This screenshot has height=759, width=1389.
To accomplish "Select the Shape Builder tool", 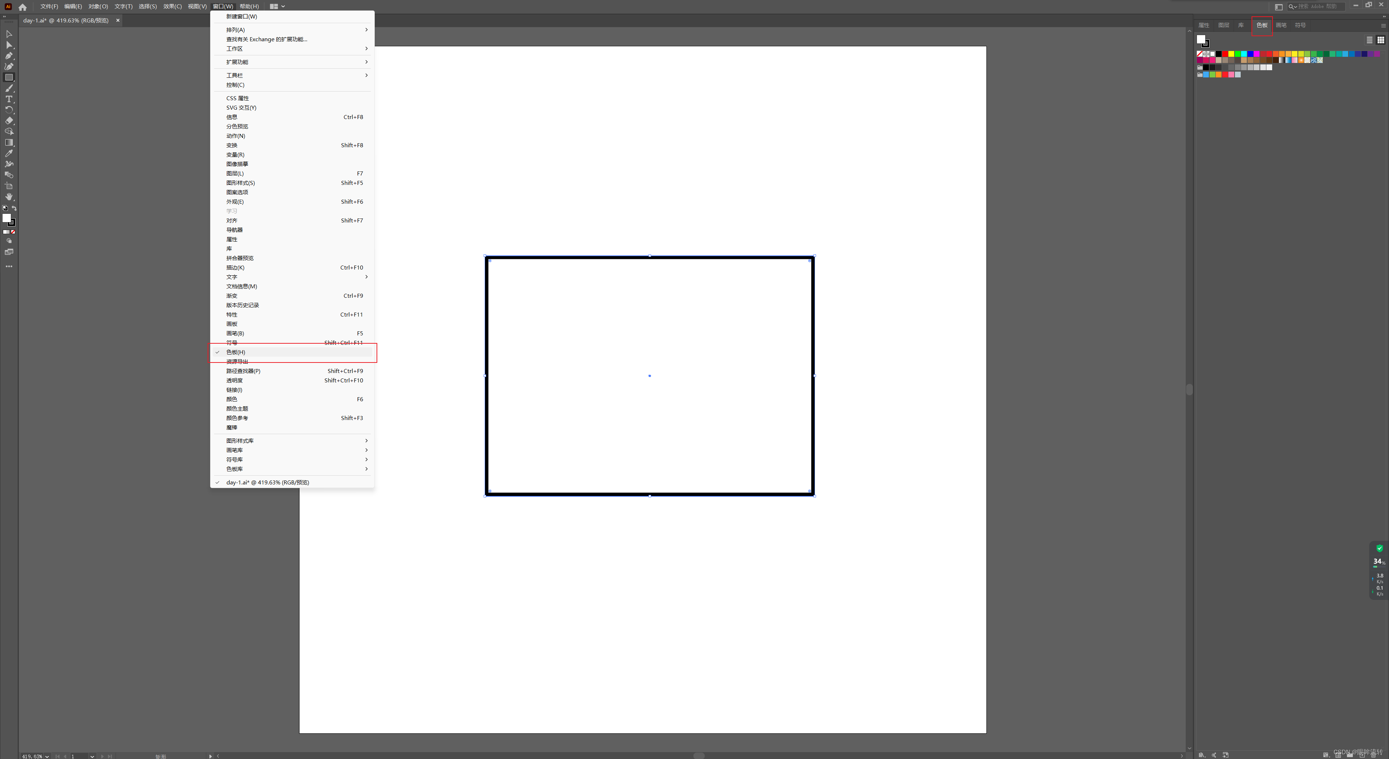I will point(9,131).
